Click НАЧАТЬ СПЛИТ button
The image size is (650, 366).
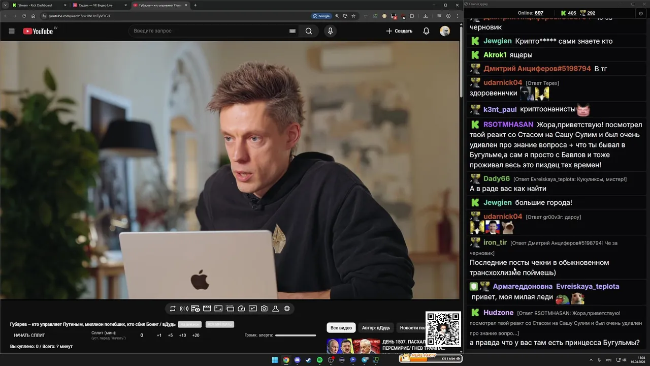coord(29,335)
